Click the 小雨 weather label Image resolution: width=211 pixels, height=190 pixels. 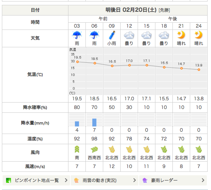112,44
